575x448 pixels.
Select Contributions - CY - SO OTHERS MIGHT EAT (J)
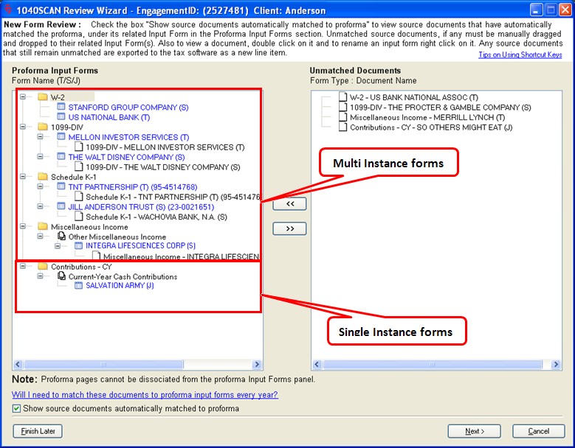431,127
